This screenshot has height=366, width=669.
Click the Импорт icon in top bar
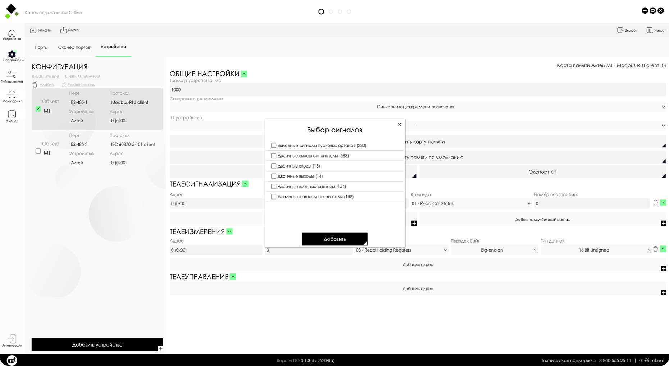650,30
